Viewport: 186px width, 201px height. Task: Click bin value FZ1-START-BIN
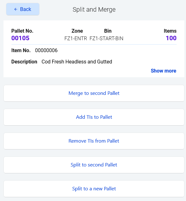(x=106, y=38)
